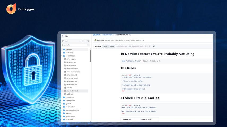
Task: Expand the .githooks folder chevron
Action: (62, 49)
